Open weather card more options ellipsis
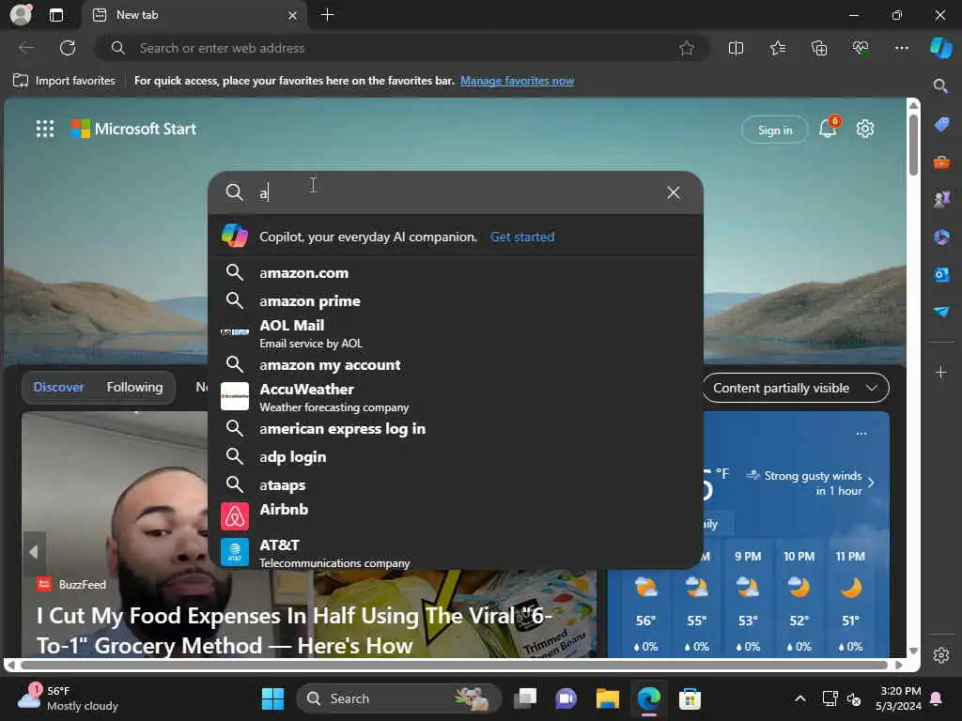Viewport: 962px width, 721px height. tap(861, 434)
